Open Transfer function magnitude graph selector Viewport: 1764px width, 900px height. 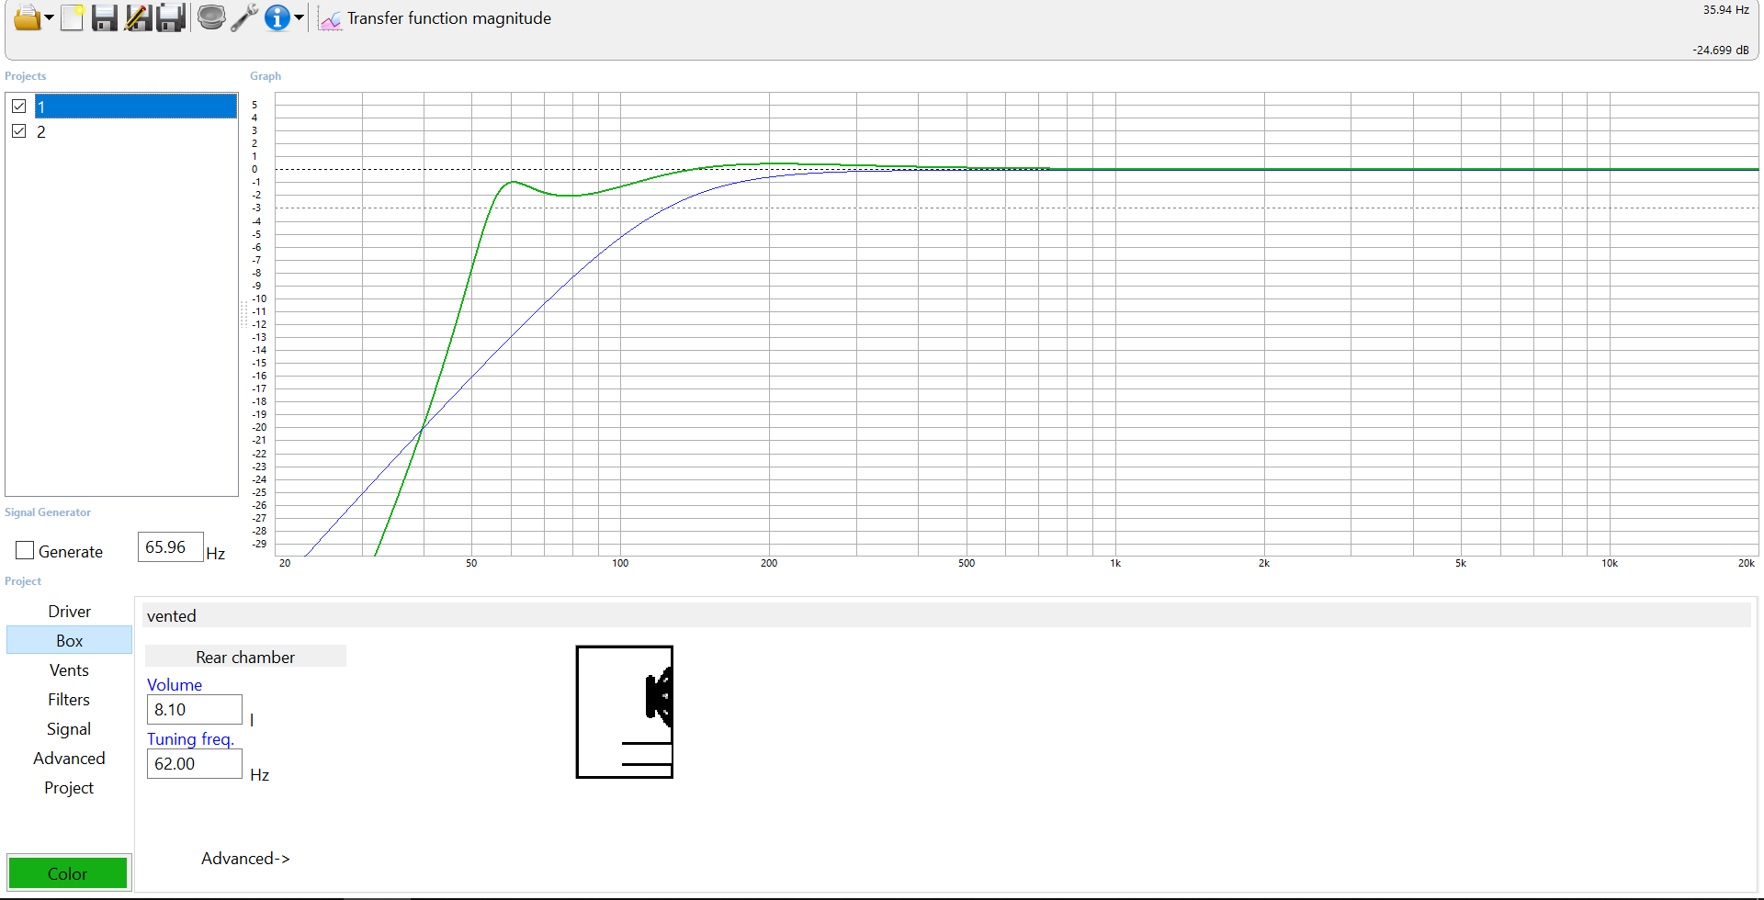[x=449, y=18]
